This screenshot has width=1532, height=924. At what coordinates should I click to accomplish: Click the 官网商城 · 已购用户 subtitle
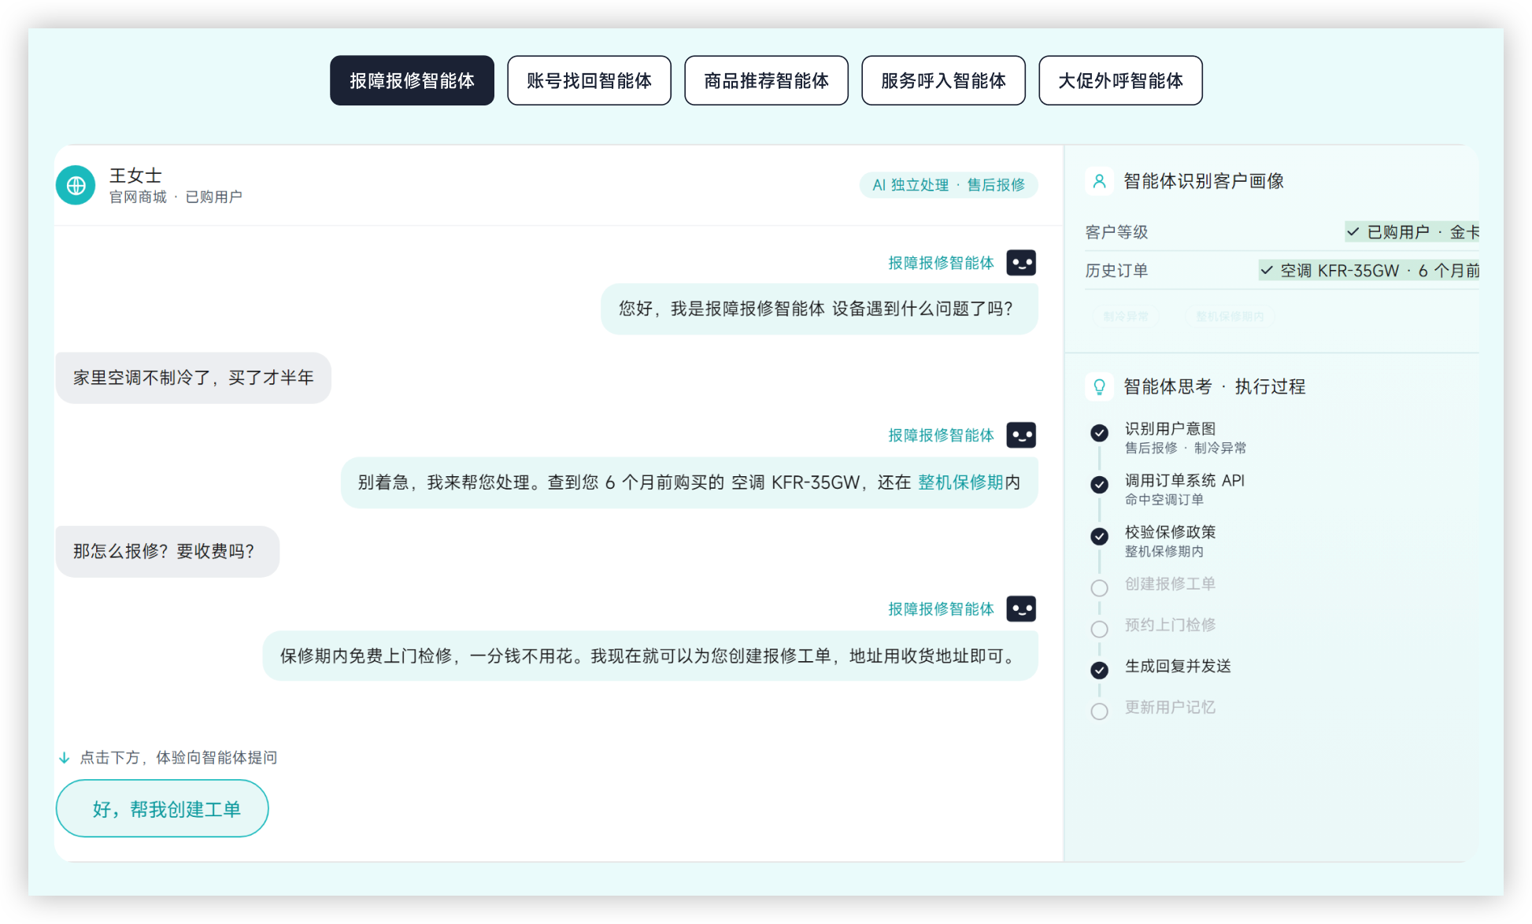[176, 197]
